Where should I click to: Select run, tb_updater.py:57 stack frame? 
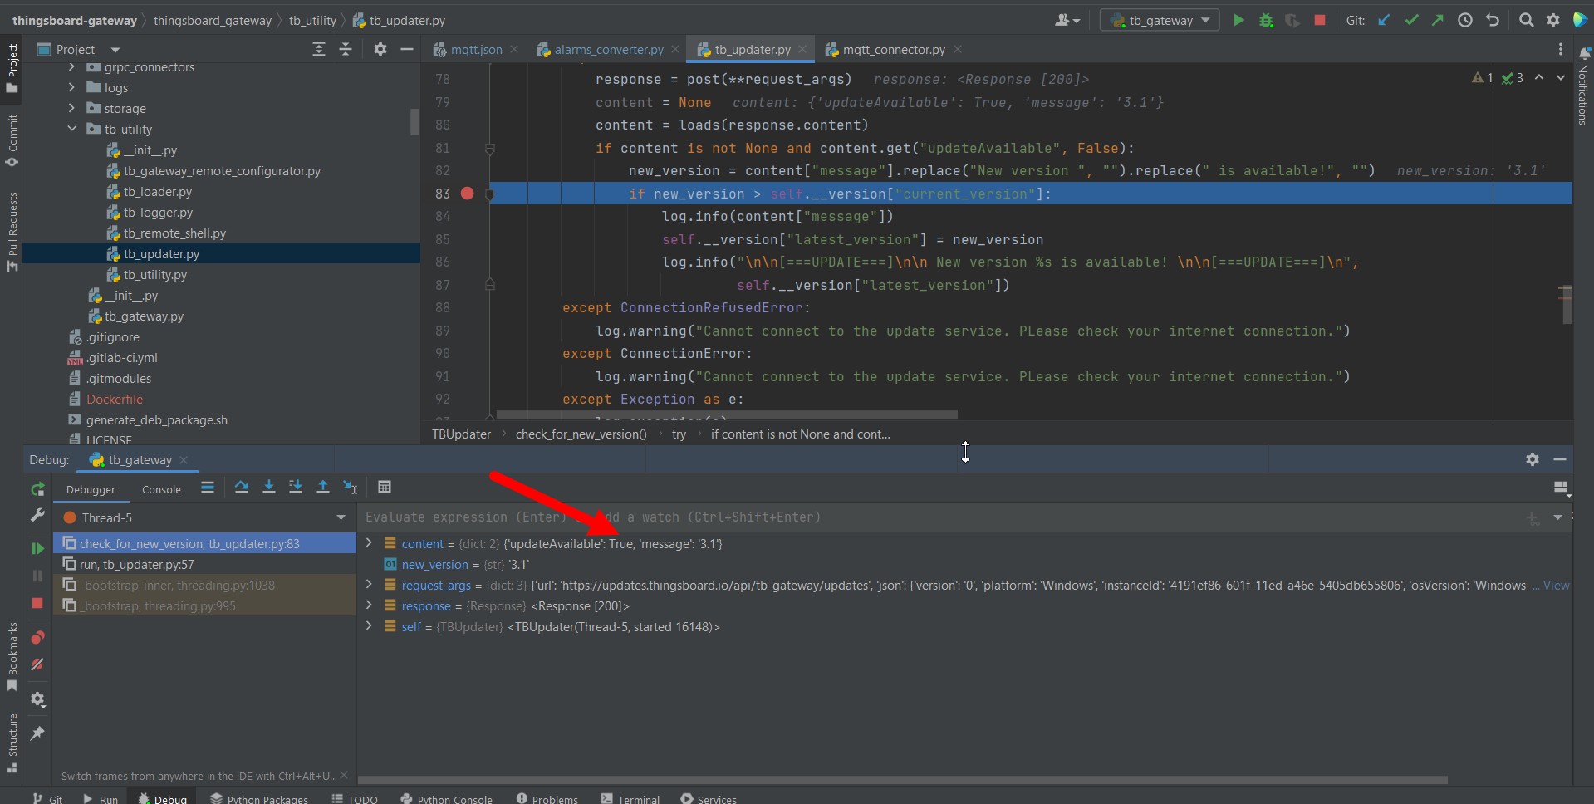[x=204, y=564]
